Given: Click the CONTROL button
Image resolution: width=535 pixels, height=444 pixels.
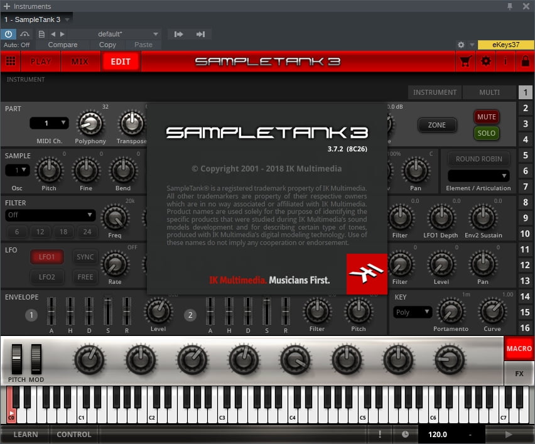Looking at the screenshot, I should coord(74,434).
